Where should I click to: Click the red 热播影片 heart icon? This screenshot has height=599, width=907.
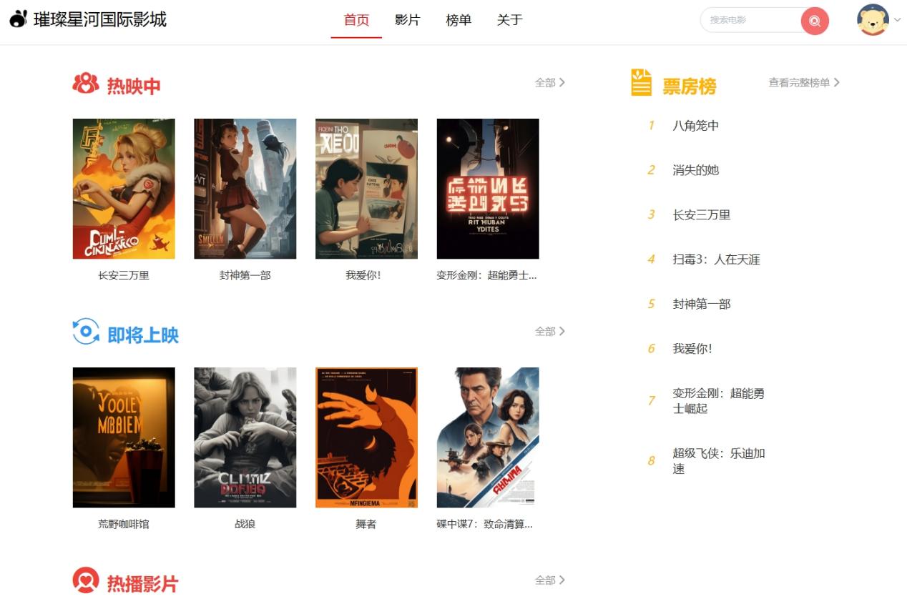(86, 580)
